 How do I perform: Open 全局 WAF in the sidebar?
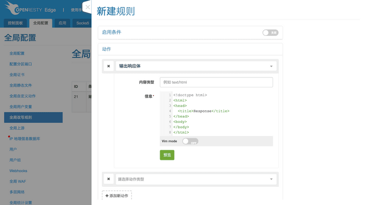point(18,182)
